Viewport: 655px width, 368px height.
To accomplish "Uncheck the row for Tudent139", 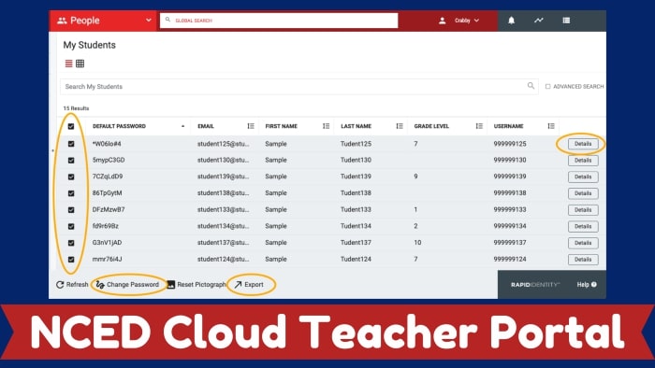I will click(x=71, y=177).
